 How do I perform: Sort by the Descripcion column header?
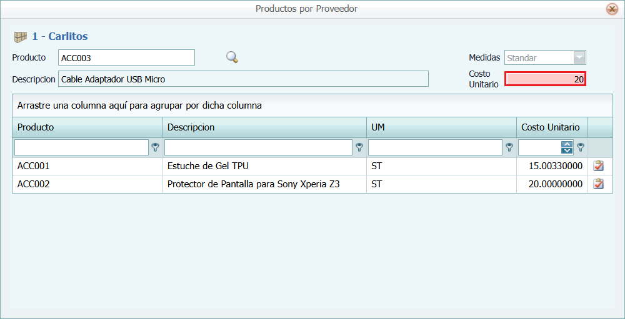pos(191,127)
